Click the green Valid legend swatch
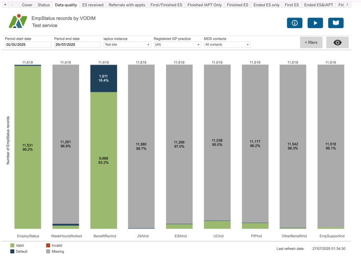This screenshot has width=361, height=256. 13,245
